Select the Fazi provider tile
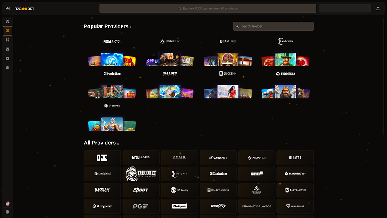Screen dimensions: 387x218 click(x=257, y=174)
